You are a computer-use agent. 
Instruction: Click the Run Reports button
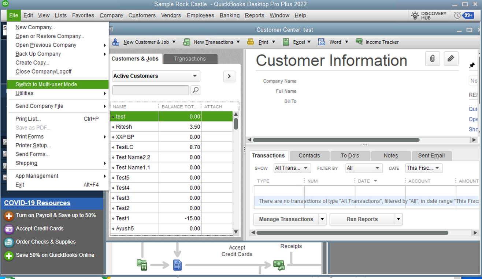click(x=362, y=219)
